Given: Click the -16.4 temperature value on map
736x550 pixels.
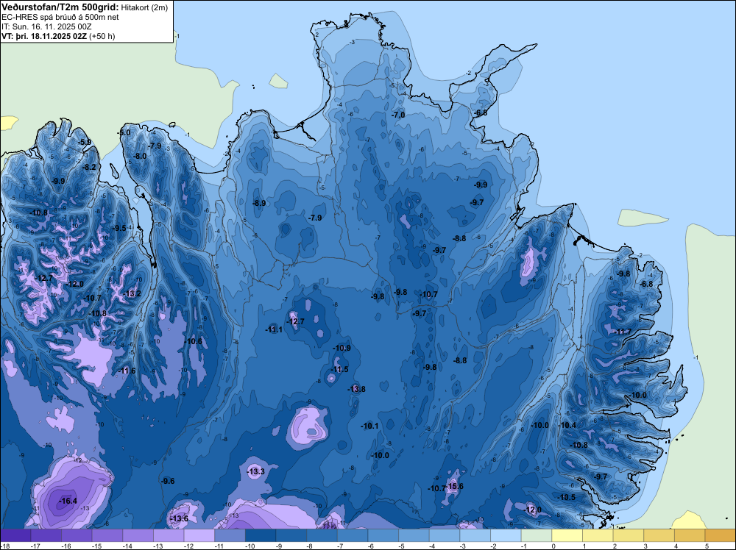Looking at the screenshot, I should (68, 501).
